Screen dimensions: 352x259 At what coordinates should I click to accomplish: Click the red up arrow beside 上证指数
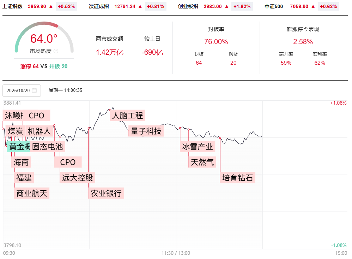coord(51,6)
